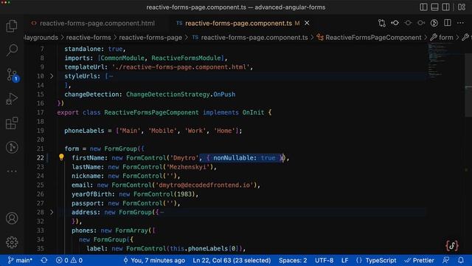Image resolution: width=472 pixels, height=266 pixels.
Task: Click 'dmytro@decodedfrontend.io' email string
Action: (204, 185)
